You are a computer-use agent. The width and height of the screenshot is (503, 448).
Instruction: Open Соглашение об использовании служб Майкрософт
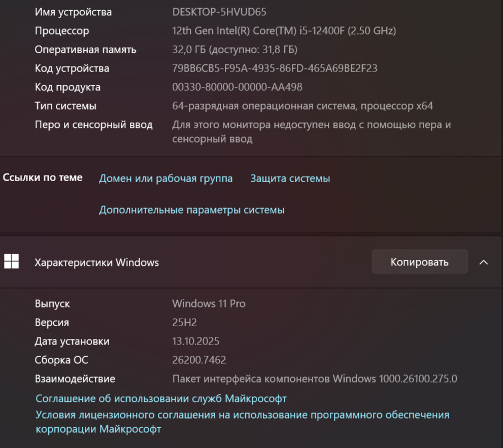(161, 398)
